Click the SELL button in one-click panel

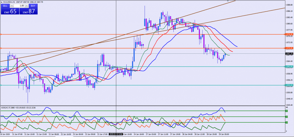pyautogui.click(x=5, y=6)
